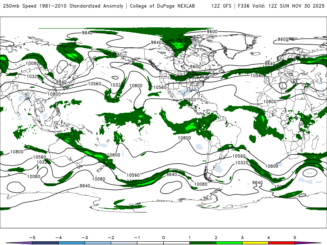Screen dimensions: 327x245
Task: Click the yellow 3 to 4 colorbar segment
Action: (255, 243)
